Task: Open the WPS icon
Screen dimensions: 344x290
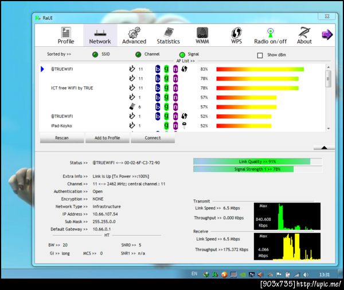Action: coord(236,33)
